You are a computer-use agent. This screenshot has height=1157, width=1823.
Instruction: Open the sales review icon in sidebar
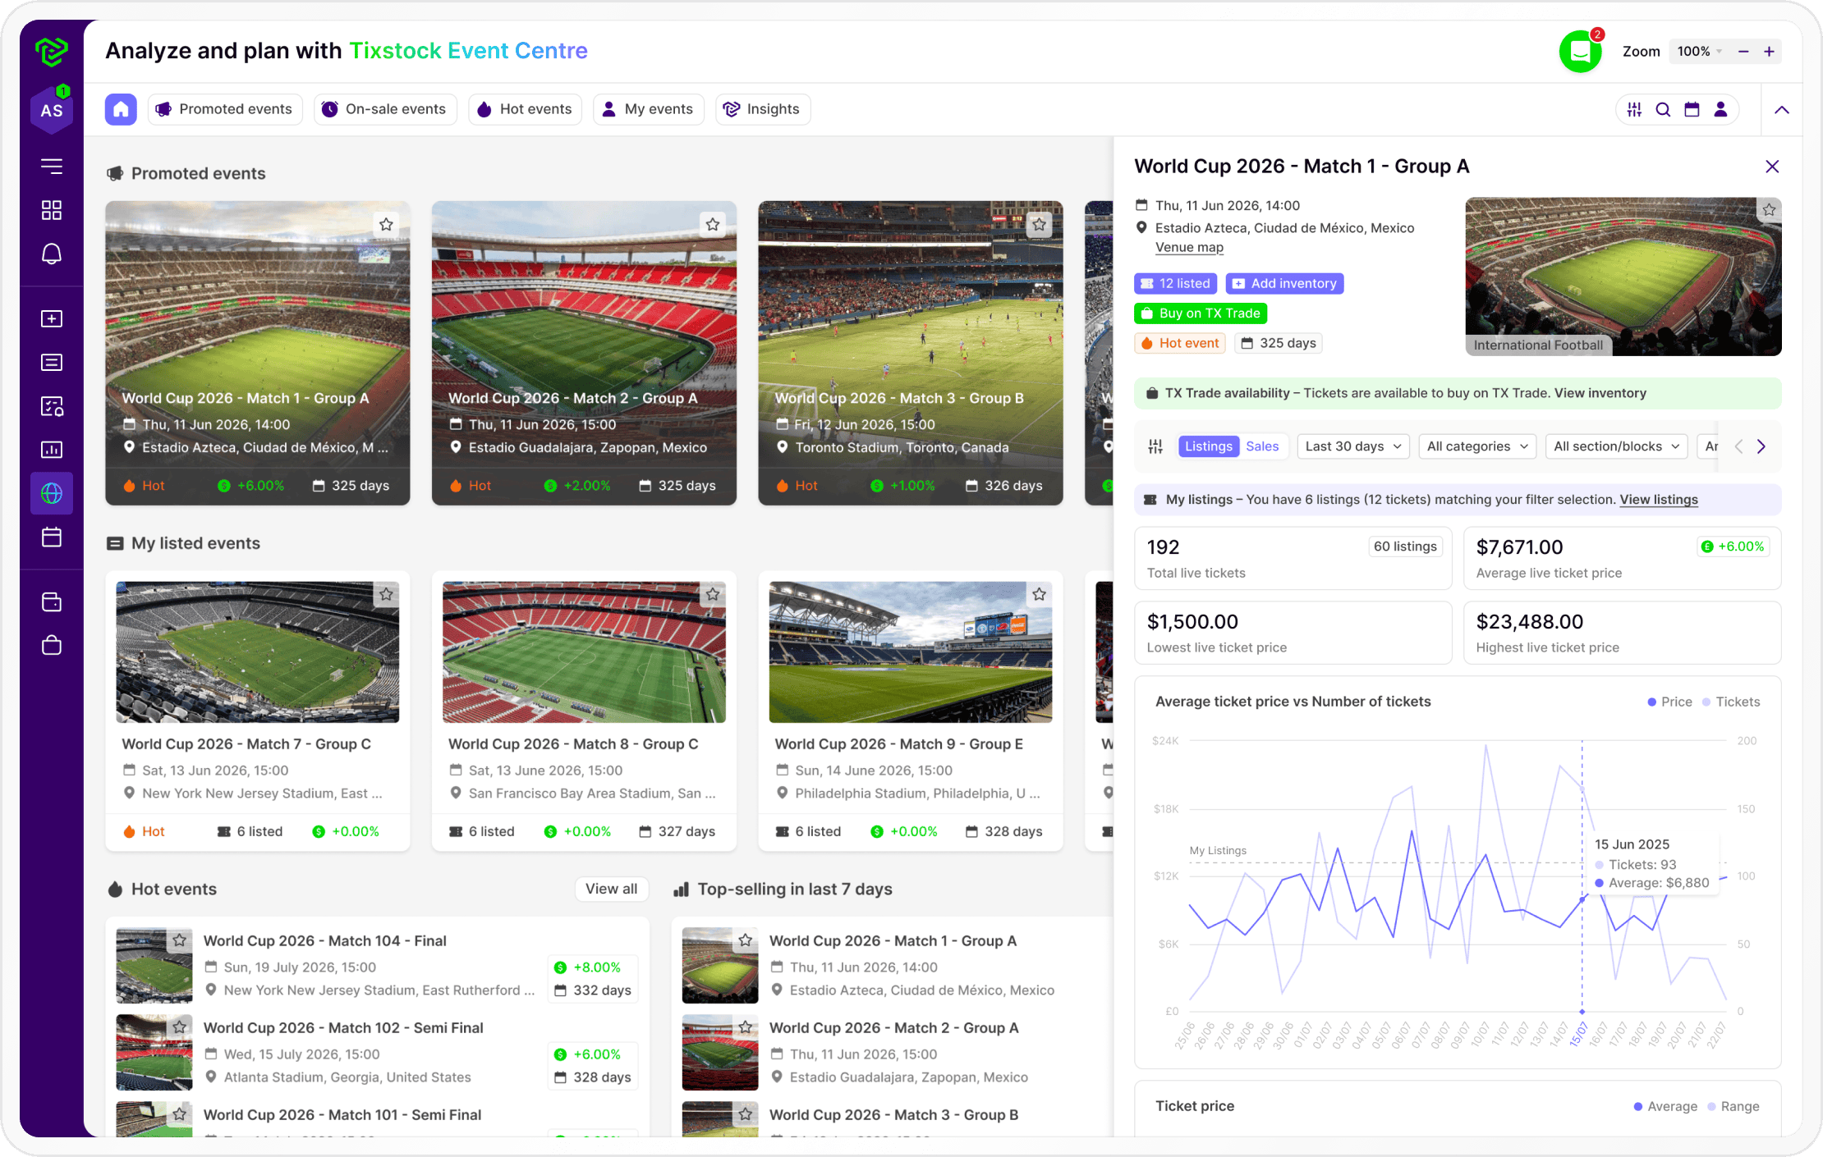coord(52,406)
